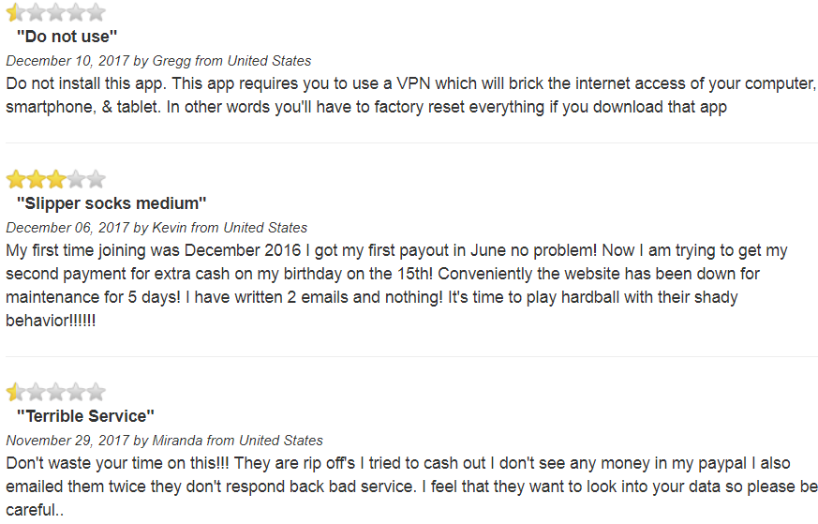Screen dimensions: 818x524
Task: Click Miranda's review text about paypal cash out
Action: (x=411, y=487)
